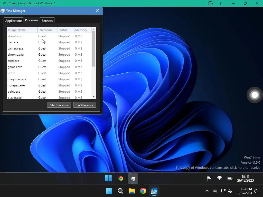
Task: Launch Chrome from the simulated taskbar
Action: (x=121, y=179)
